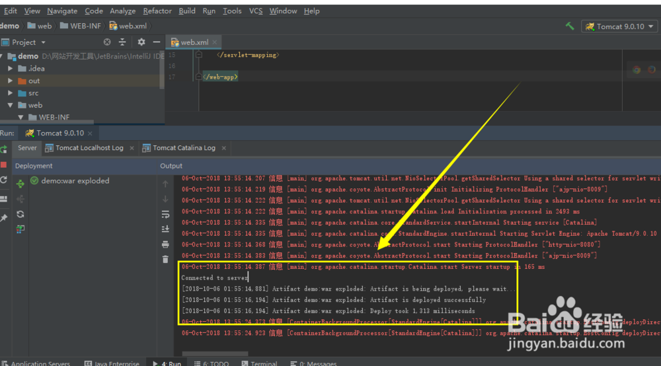
Task: Click the red Stop server icon
Action: (3, 165)
